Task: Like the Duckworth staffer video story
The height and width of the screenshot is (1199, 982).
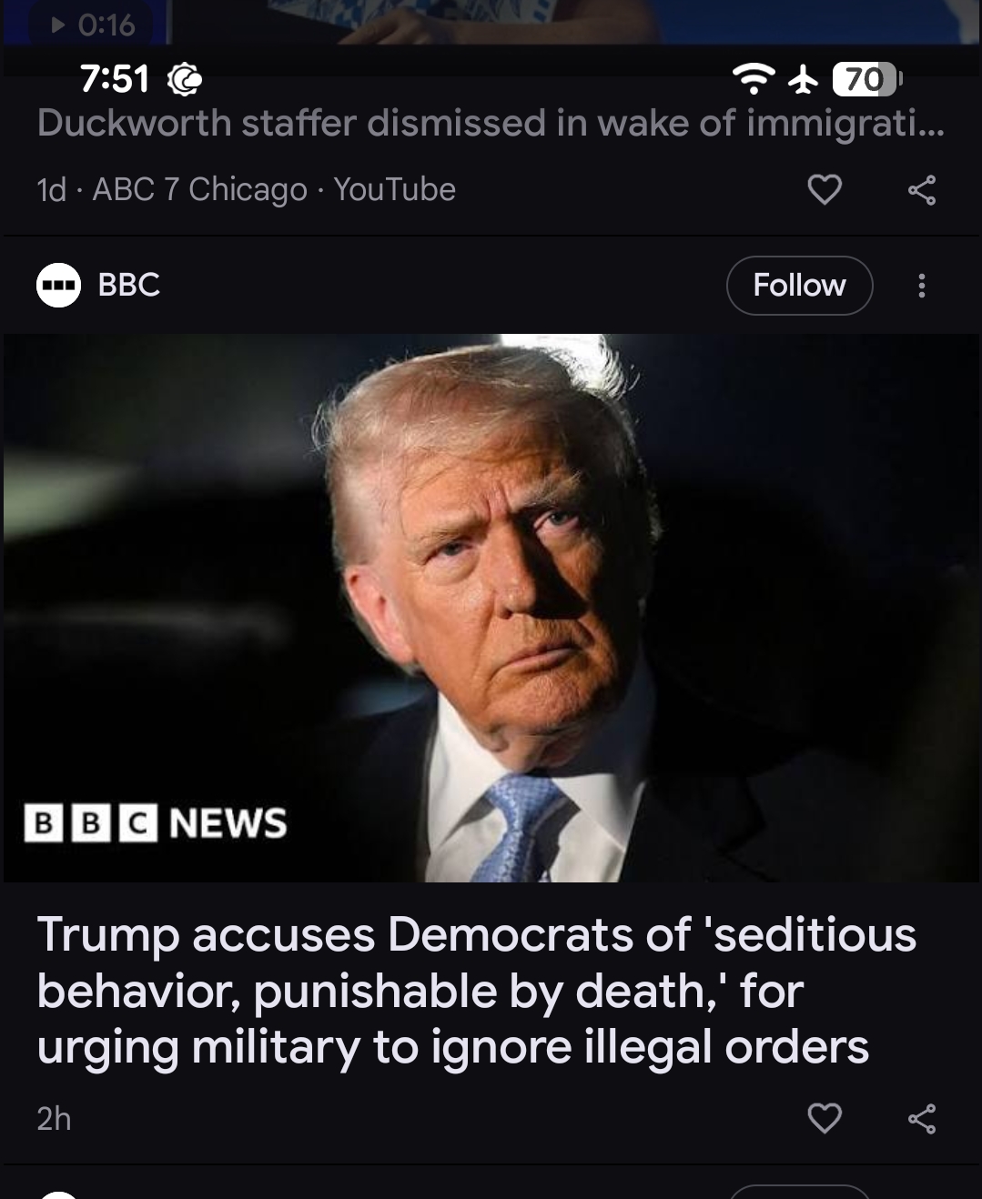Action: click(x=825, y=189)
